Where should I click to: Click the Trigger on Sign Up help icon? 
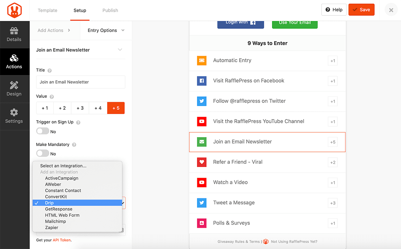coord(78,122)
